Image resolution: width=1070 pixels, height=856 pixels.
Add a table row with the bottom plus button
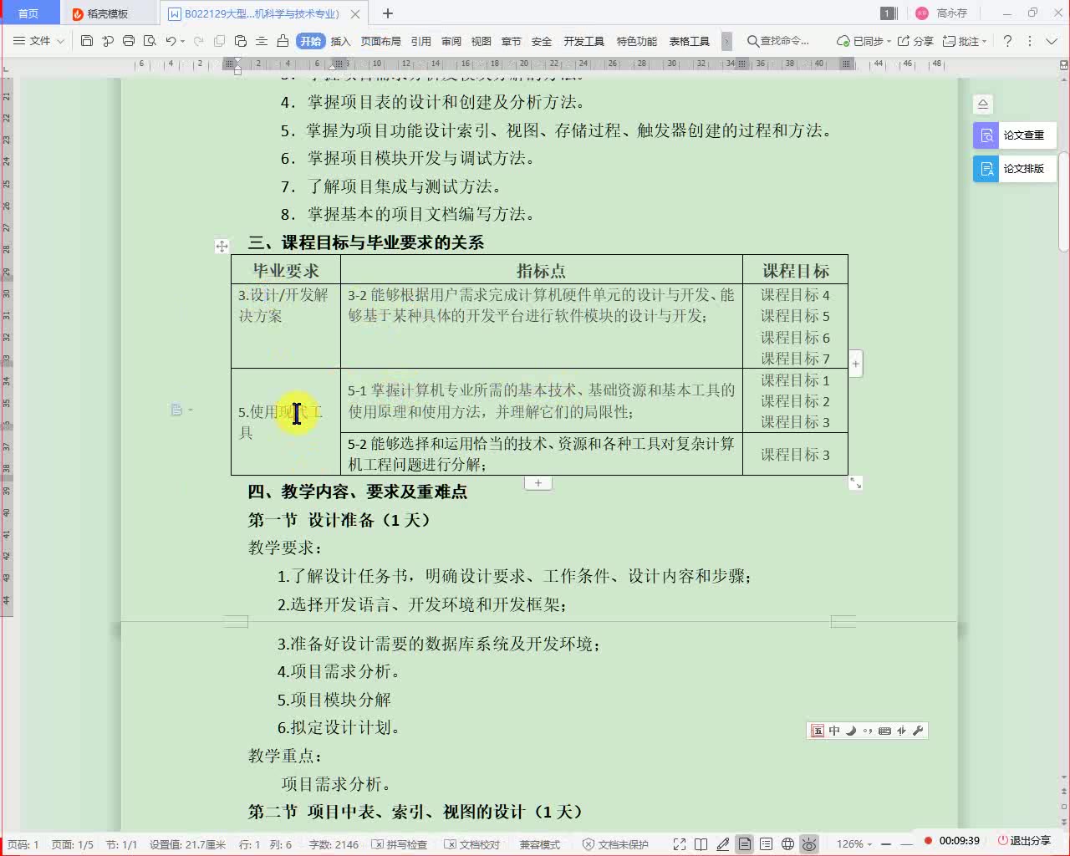tap(538, 483)
